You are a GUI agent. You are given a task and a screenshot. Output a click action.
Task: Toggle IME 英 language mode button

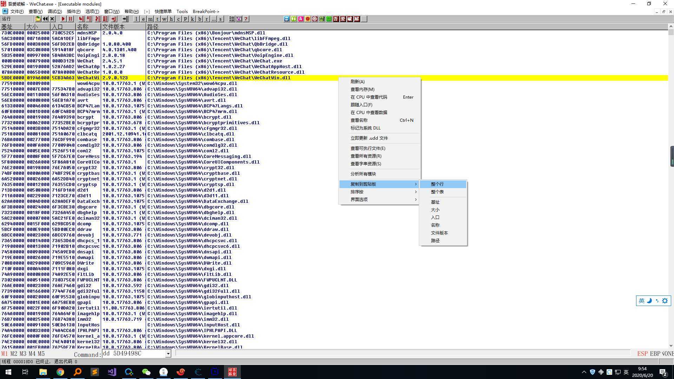tap(642, 301)
